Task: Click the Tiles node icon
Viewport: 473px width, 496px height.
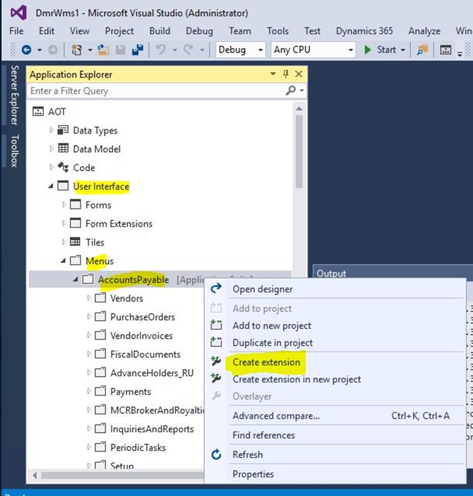Action: [75, 242]
